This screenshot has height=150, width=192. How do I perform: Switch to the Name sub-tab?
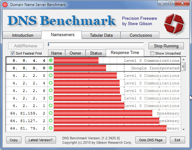(57, 53)
